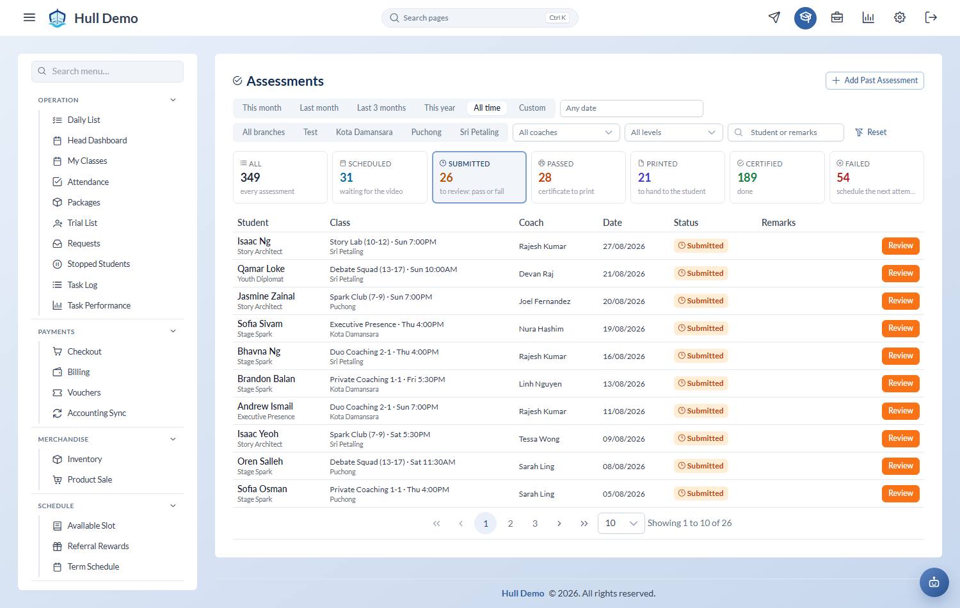The image size is (960, 608).
Task: Open Referral Rewards in sidebar
Action: click(x=98, y=546)
